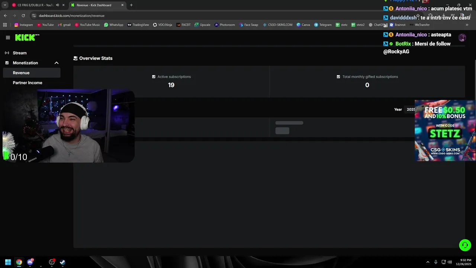Open the tab search dropdown
The width and height of the screenshot is (476, 268).
(5, 5)
